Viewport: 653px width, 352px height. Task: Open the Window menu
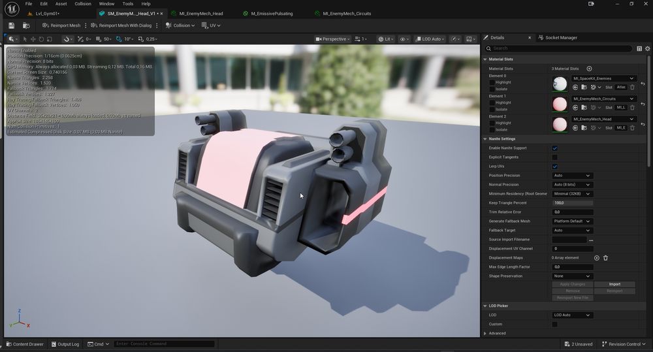tap(106, 4)
